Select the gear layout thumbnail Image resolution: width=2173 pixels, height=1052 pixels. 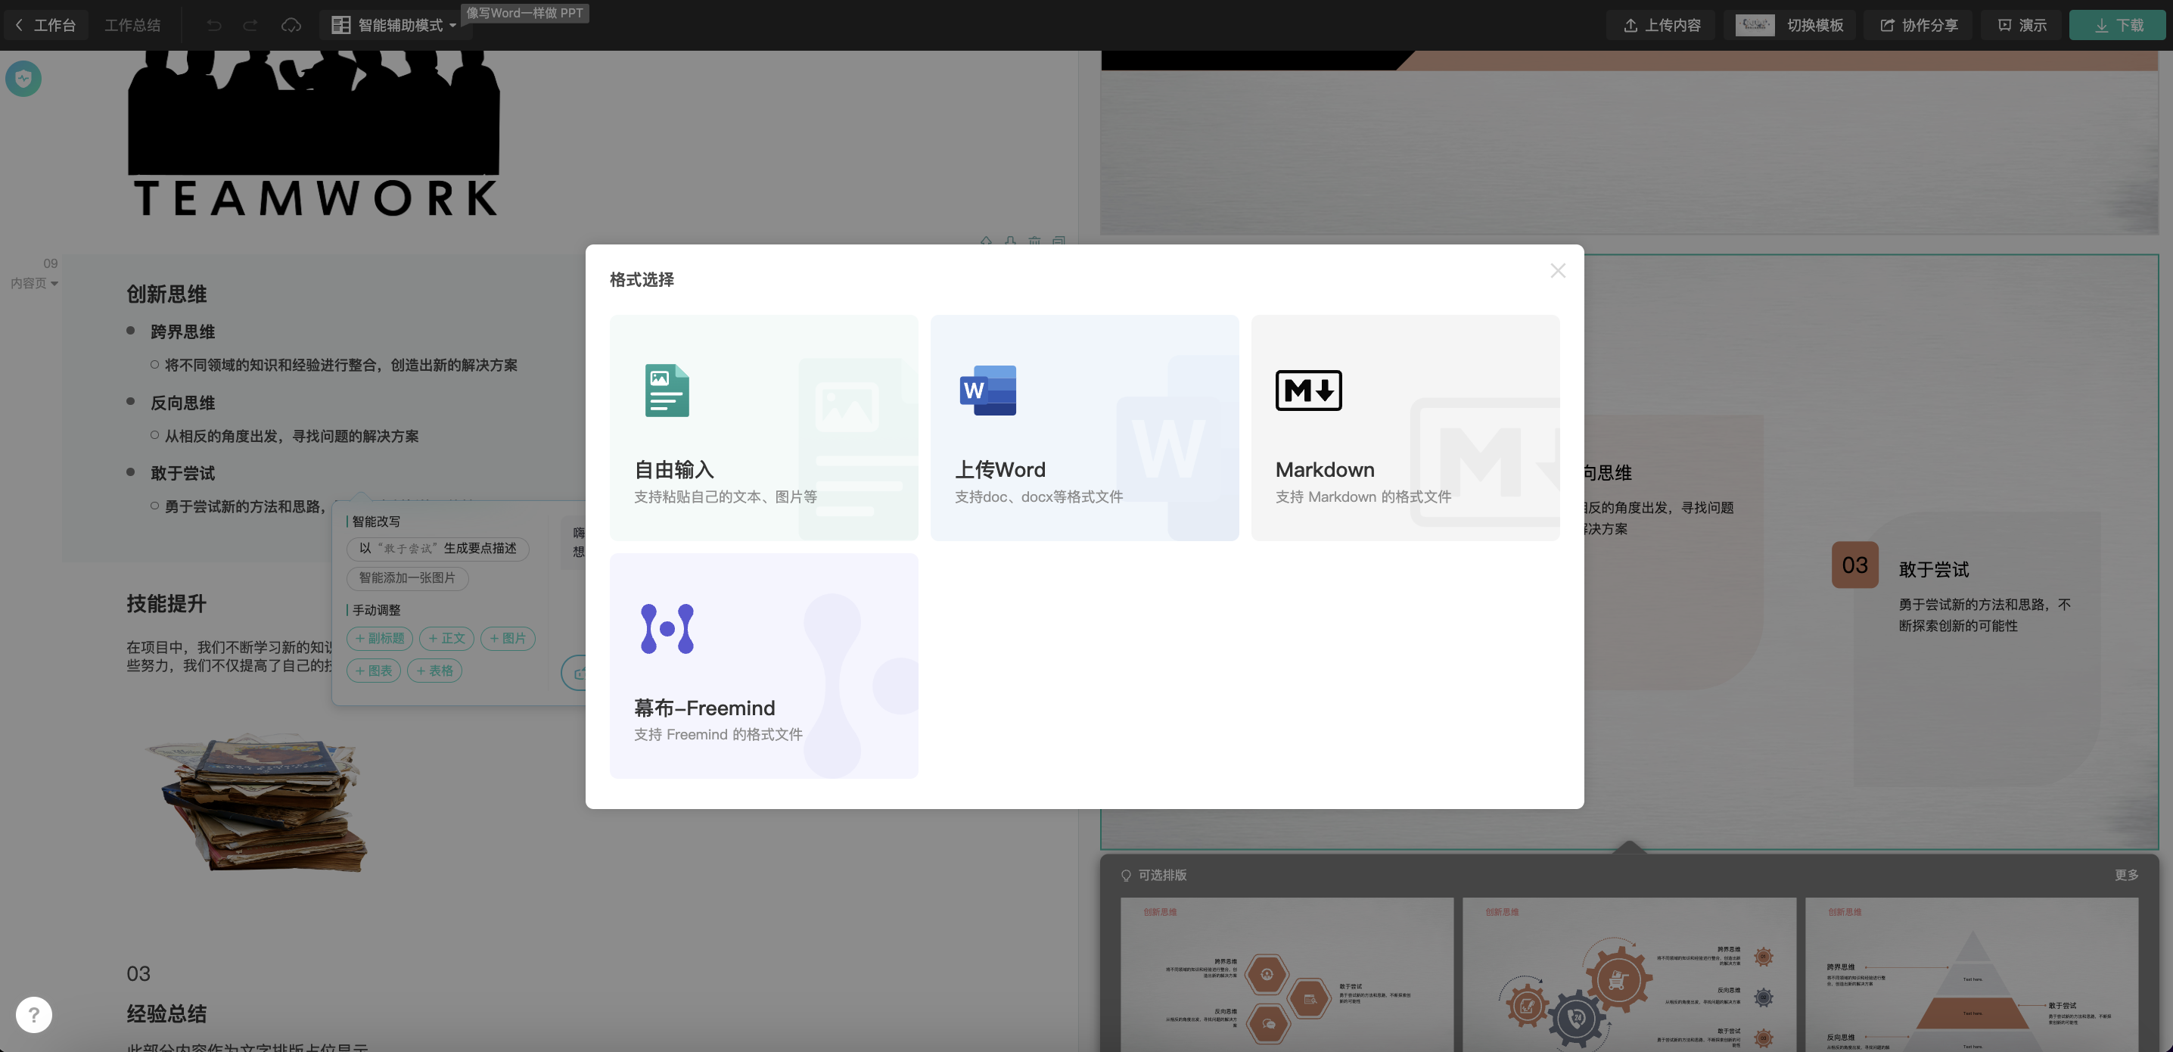pos(1628,974)
